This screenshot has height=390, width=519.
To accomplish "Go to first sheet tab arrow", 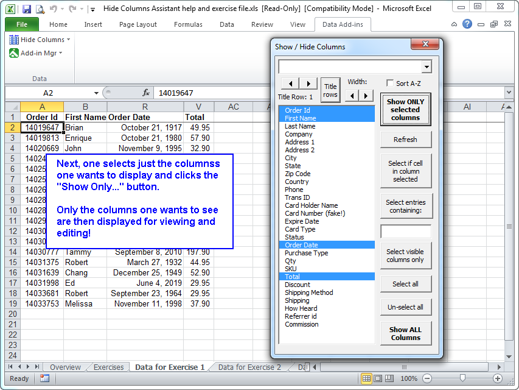I will point(10,367).
